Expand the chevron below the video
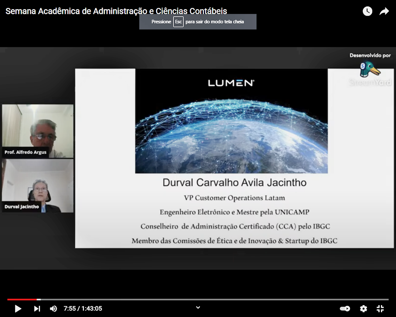The width and height of the screenshot is (396, 317). (198, 307)
